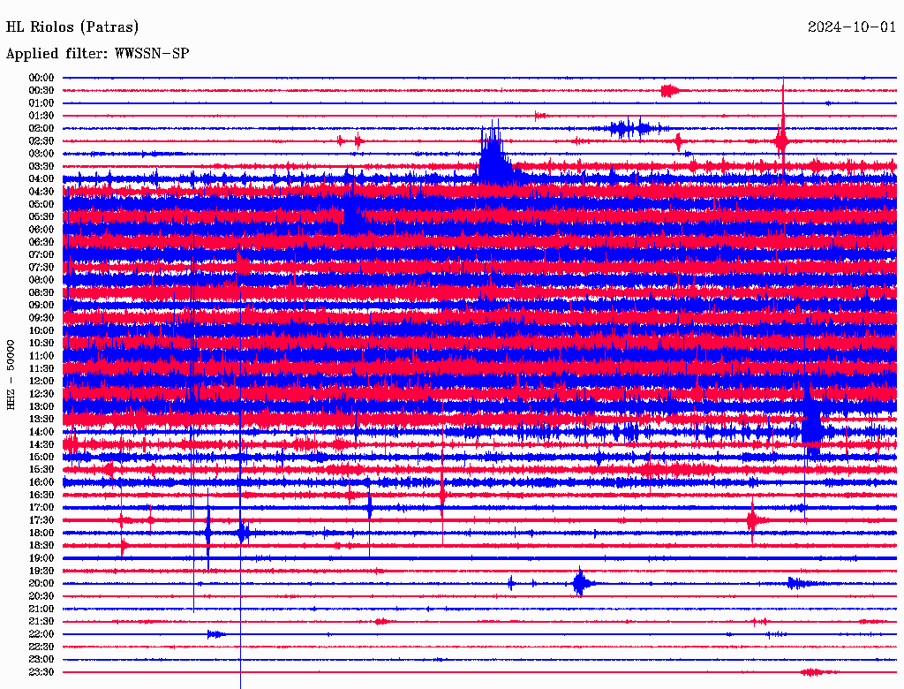Click the 23:30 time label

(41, 672)
